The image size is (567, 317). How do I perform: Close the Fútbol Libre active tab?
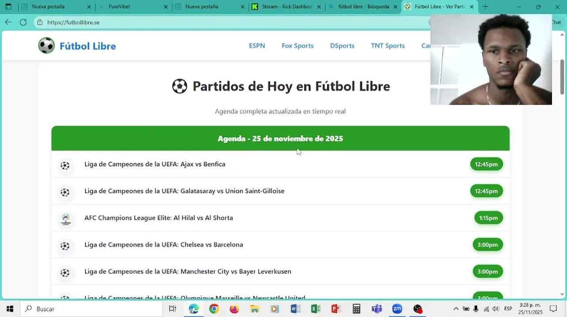[x=472, y=7]
